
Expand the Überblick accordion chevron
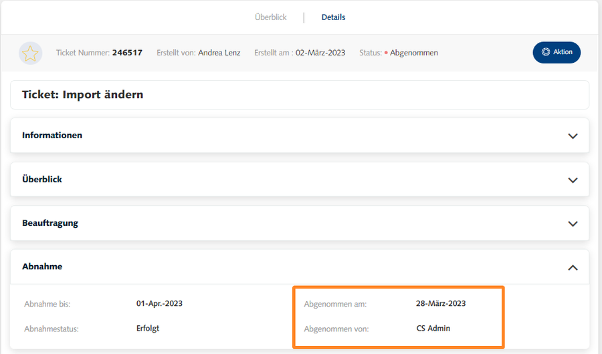[x=573, y=180]
